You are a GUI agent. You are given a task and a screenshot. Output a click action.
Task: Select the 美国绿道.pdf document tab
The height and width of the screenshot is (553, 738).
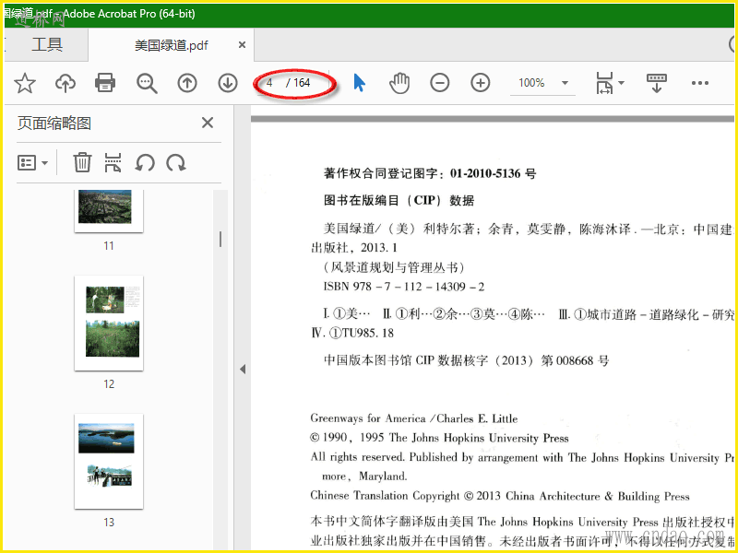pos(172,44)
